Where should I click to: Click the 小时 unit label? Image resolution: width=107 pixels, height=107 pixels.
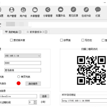tap(43, 102)
